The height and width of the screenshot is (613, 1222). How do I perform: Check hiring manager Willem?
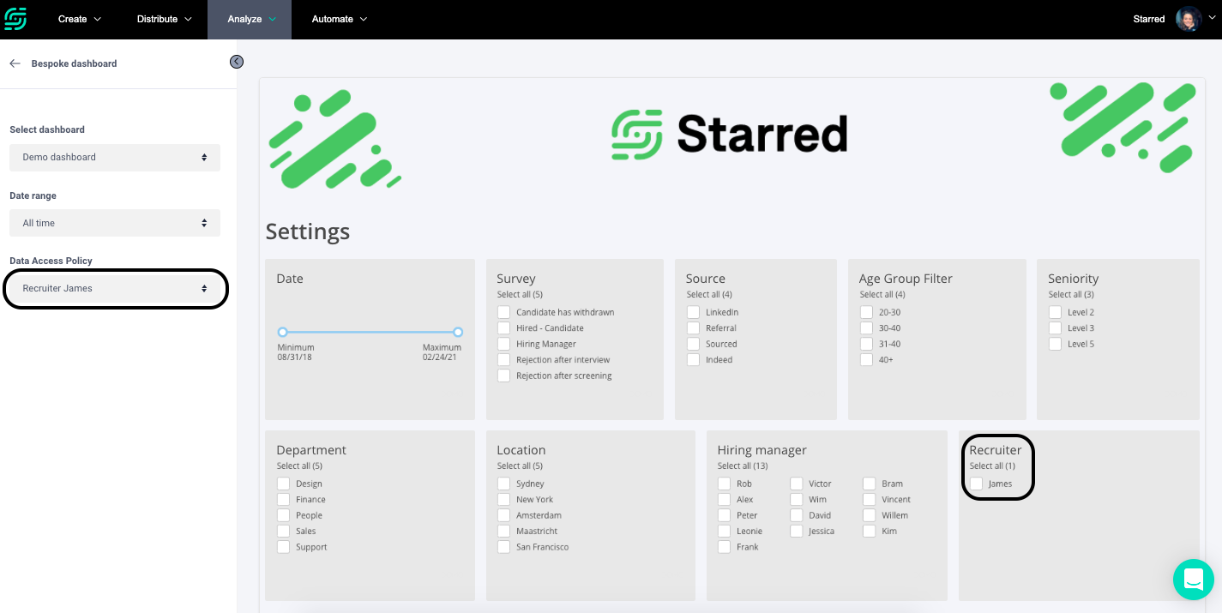point(870,515)
